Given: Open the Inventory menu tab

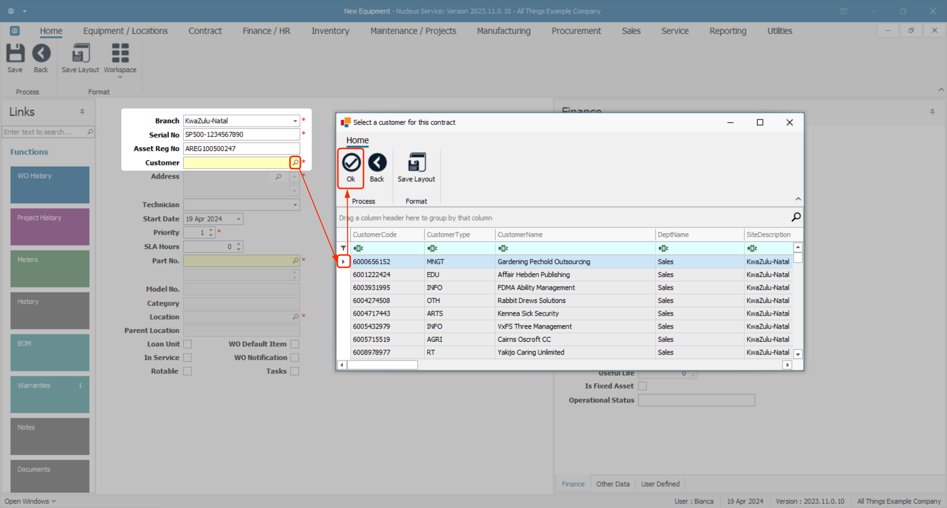Looking at the screenshot, I should click(330, 31).
